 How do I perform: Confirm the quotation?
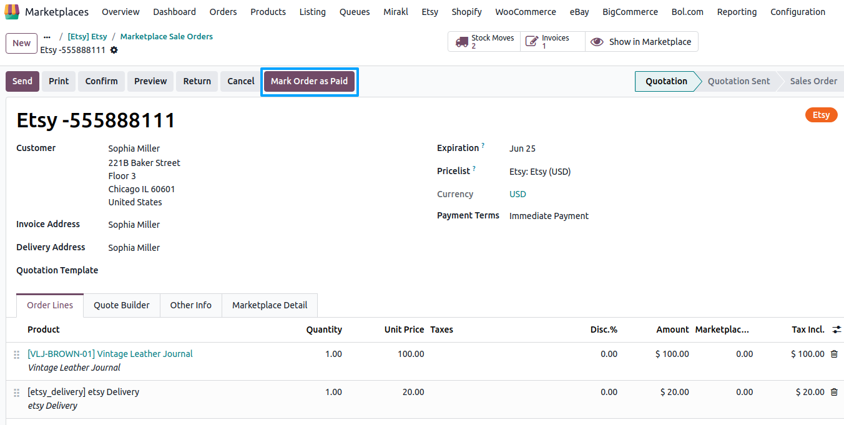pos(101,81)
